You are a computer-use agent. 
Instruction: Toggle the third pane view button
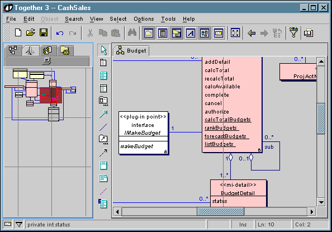pyautogui.click(x=177, y=33)
